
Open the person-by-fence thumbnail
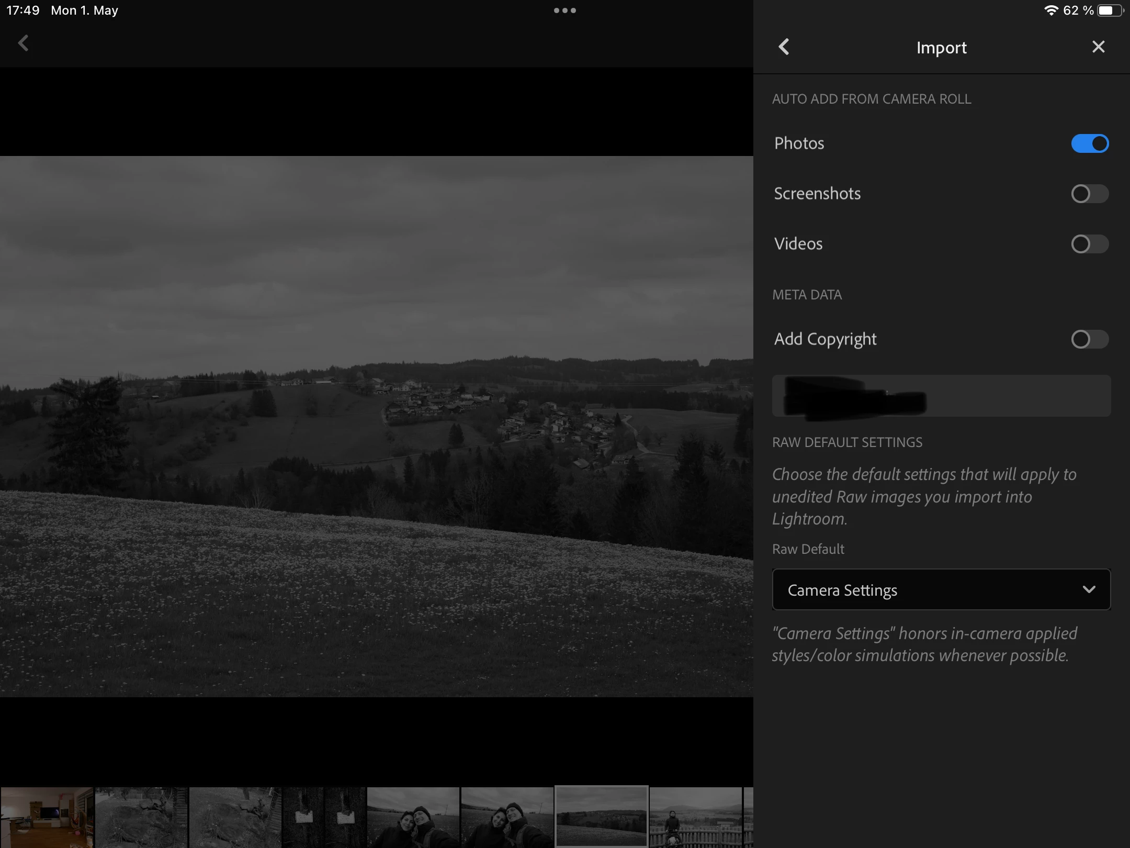point(695,817)
